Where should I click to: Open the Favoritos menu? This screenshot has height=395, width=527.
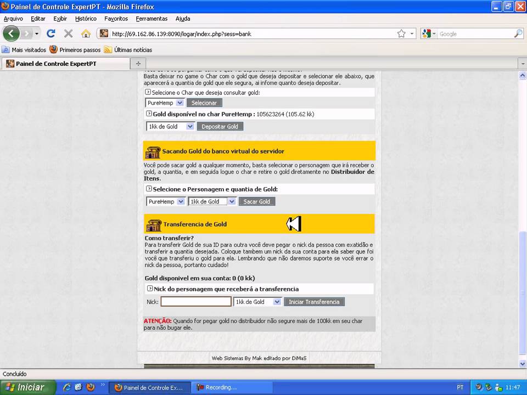pos(116,19)
